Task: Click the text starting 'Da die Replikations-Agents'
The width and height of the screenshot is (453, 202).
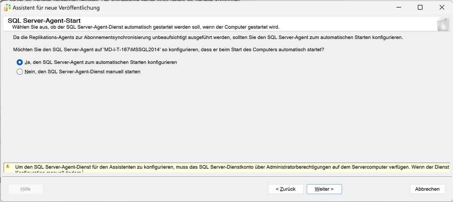Action: [x=208, y=38]
